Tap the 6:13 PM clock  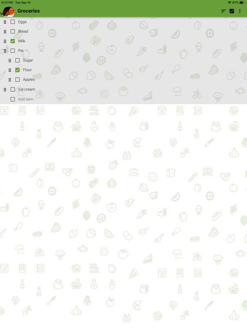(7, 3)
